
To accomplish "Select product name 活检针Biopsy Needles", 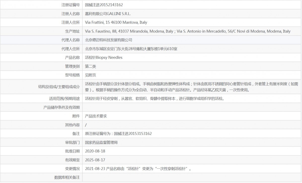I will click(x=104, y=57).
